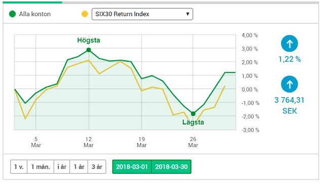Screen dimensions: 324x184
Task: Select the 3 år period button
Action: tap(97, 167)
